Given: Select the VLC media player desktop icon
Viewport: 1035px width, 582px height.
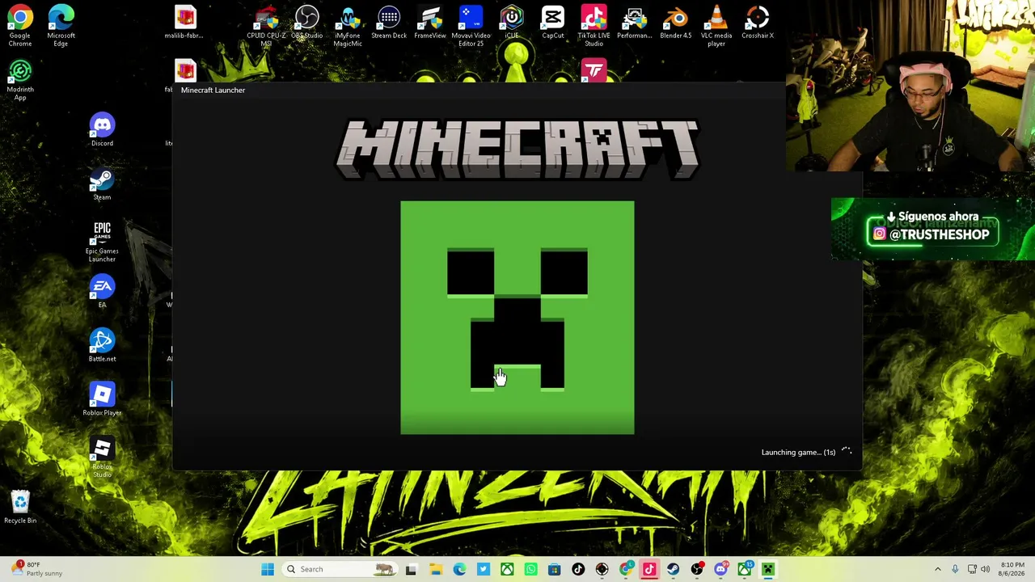Looking at the screenshot, I should pyautogui.click(x=716, y=26).
